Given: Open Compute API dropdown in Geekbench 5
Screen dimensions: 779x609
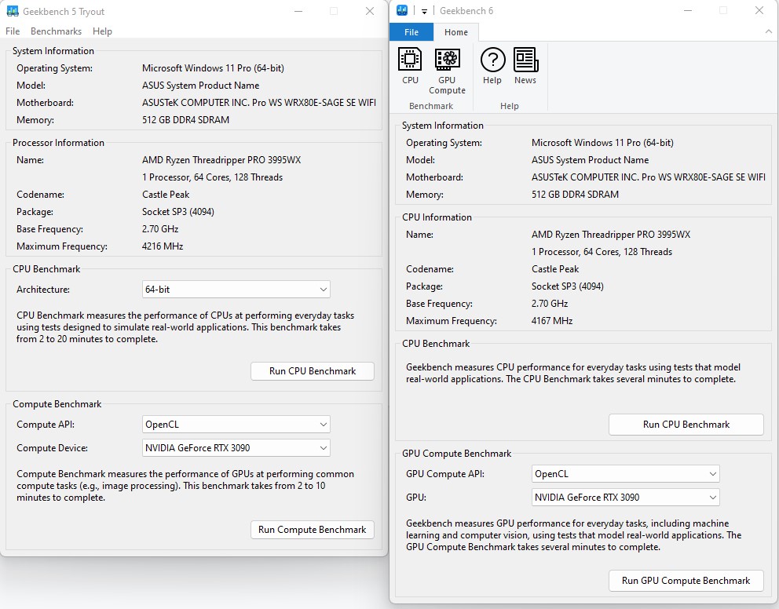Looking at the screenshot, I should (x=236, y=425).
